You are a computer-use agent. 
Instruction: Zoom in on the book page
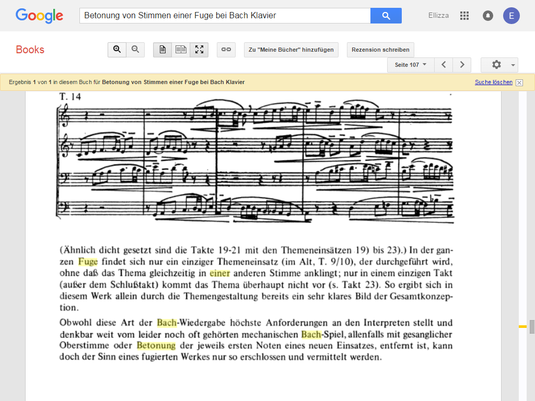click(117, 50)
